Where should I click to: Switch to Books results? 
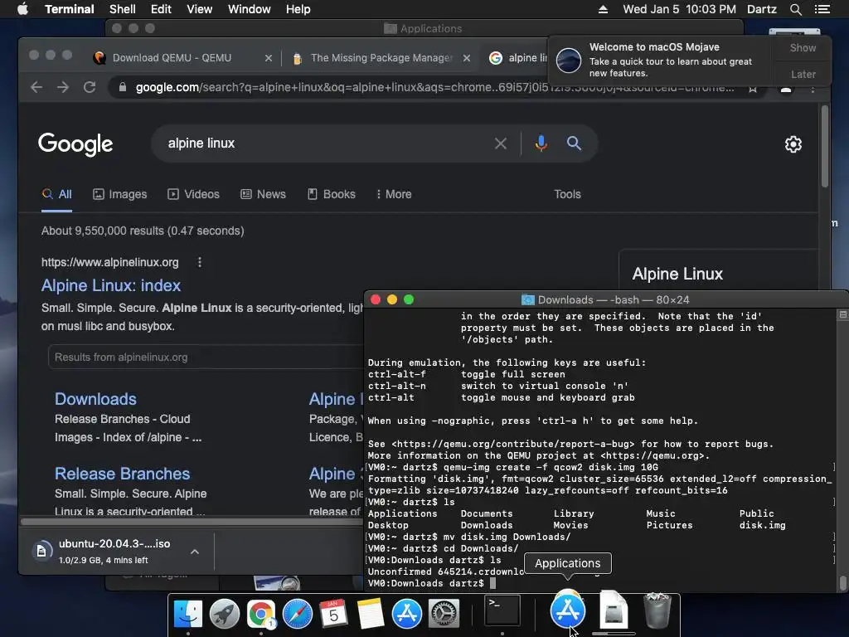coord(332,194)
